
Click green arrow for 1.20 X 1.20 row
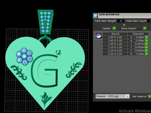(147, 44)
